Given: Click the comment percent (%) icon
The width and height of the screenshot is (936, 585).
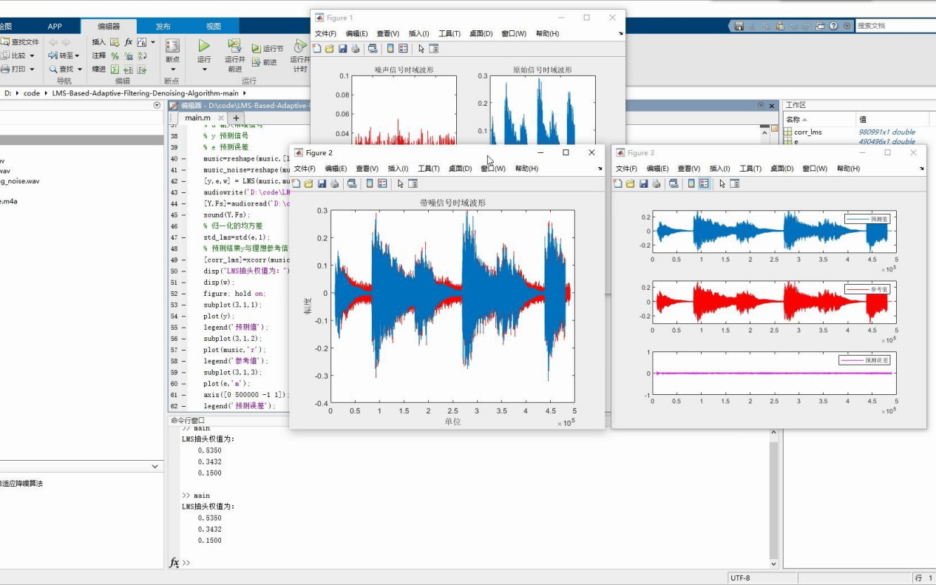Looking at the screenshot, I should (115, 55).
